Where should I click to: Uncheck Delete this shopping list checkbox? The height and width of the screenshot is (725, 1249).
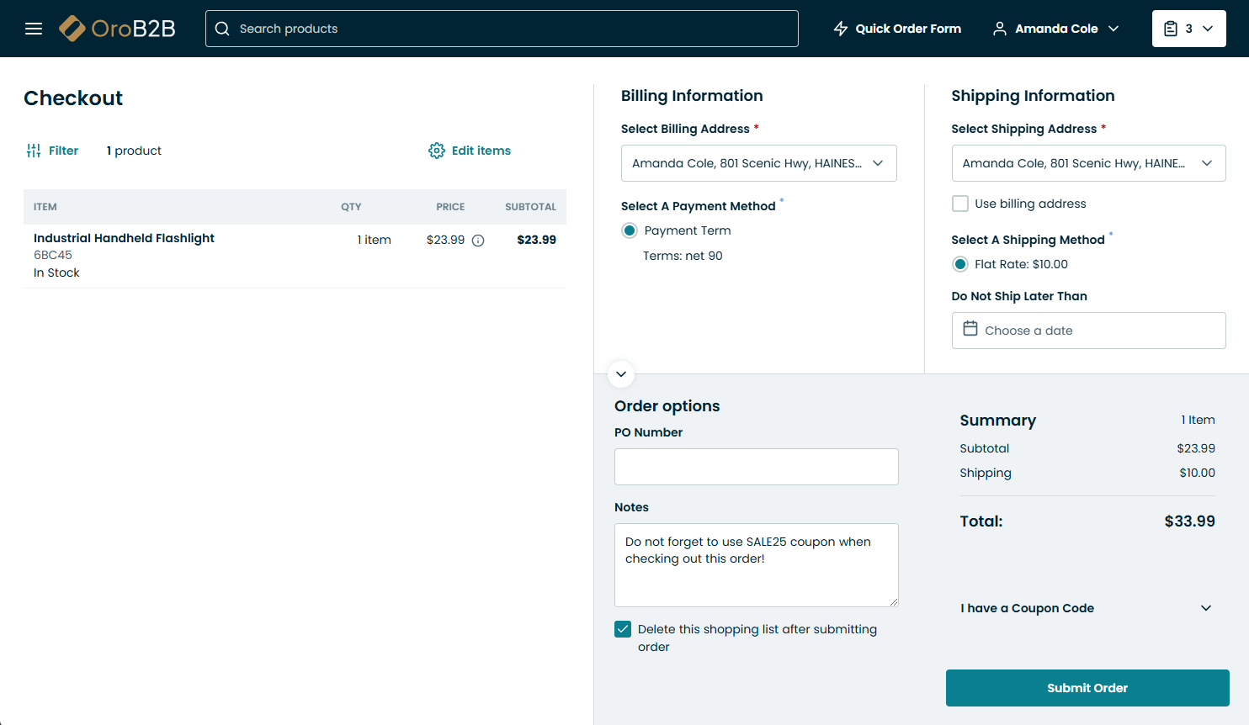[623, 629]
